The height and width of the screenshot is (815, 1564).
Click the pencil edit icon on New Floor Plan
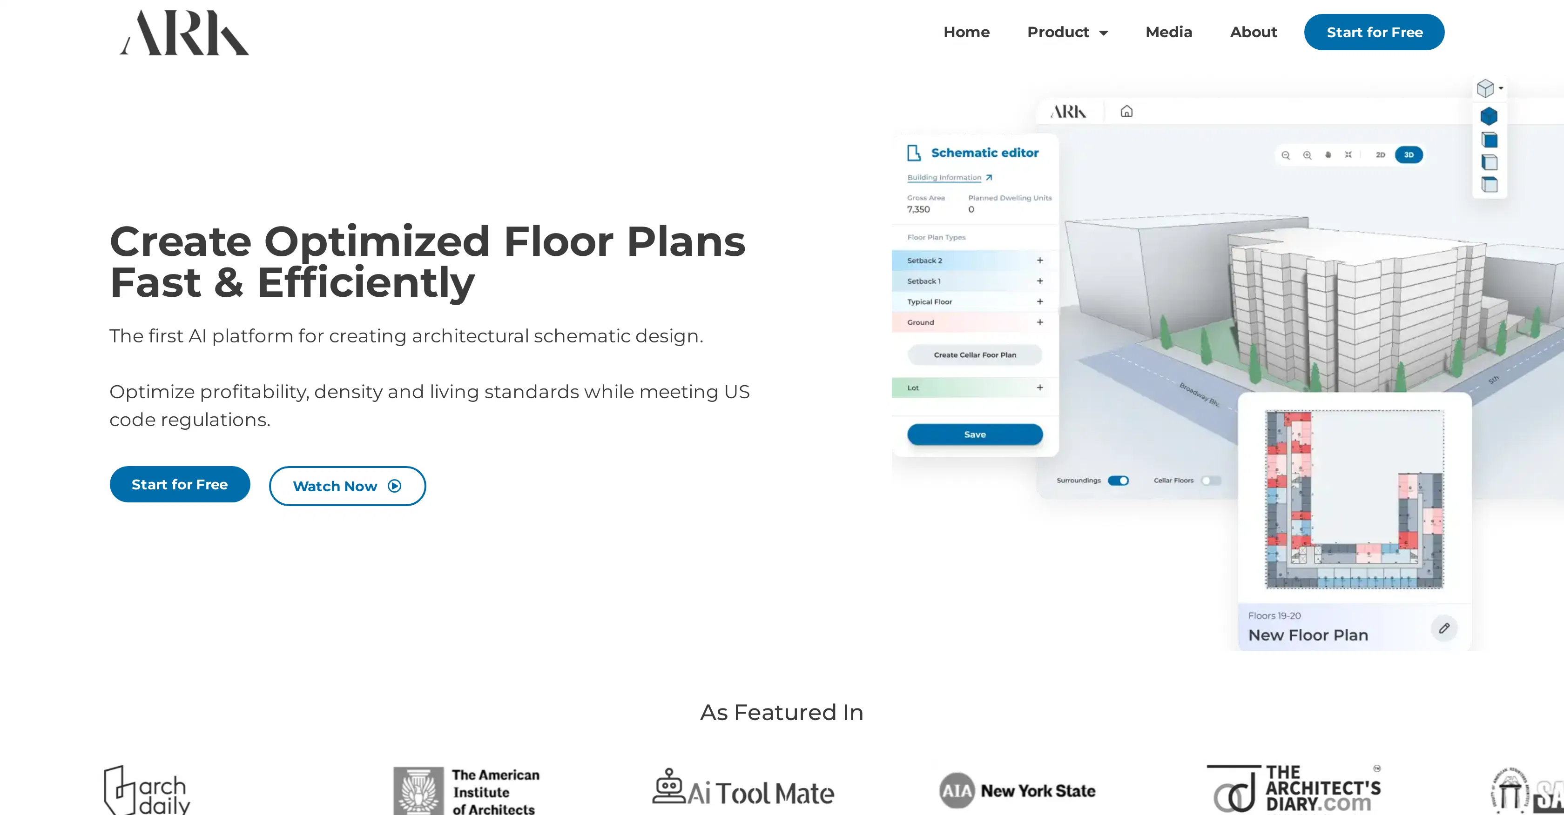click(1445, 628)
